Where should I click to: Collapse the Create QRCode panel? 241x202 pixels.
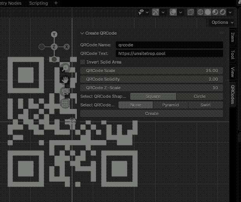82,34
